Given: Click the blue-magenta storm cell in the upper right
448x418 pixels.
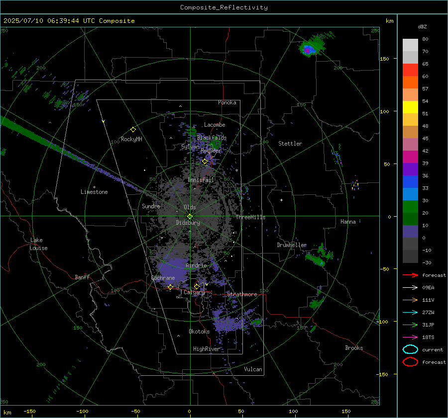Looking at the screenshot, I should (309, 49).
